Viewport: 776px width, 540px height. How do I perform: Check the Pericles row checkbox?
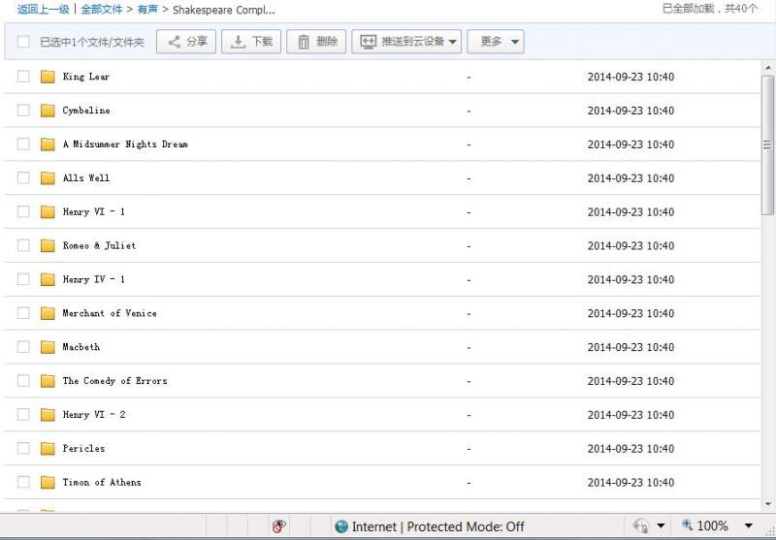pos(23,448)
